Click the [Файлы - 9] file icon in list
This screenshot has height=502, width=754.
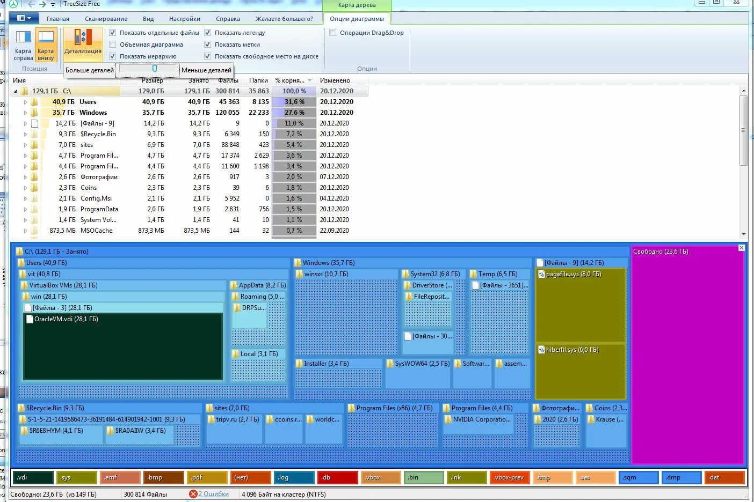tap(34, 123)
